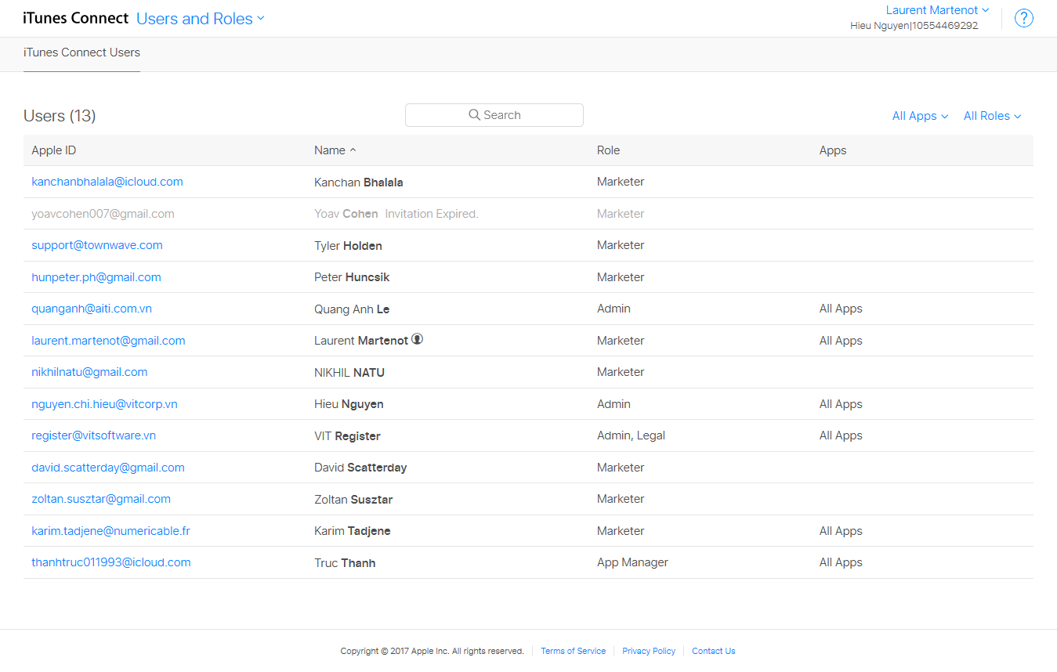1057x672 pixels.
Task: Click the name VIT Register
Action: coord(347,436)
